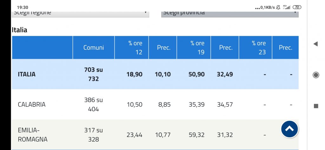Tap the battery level indicator

(x=297, y=7)
